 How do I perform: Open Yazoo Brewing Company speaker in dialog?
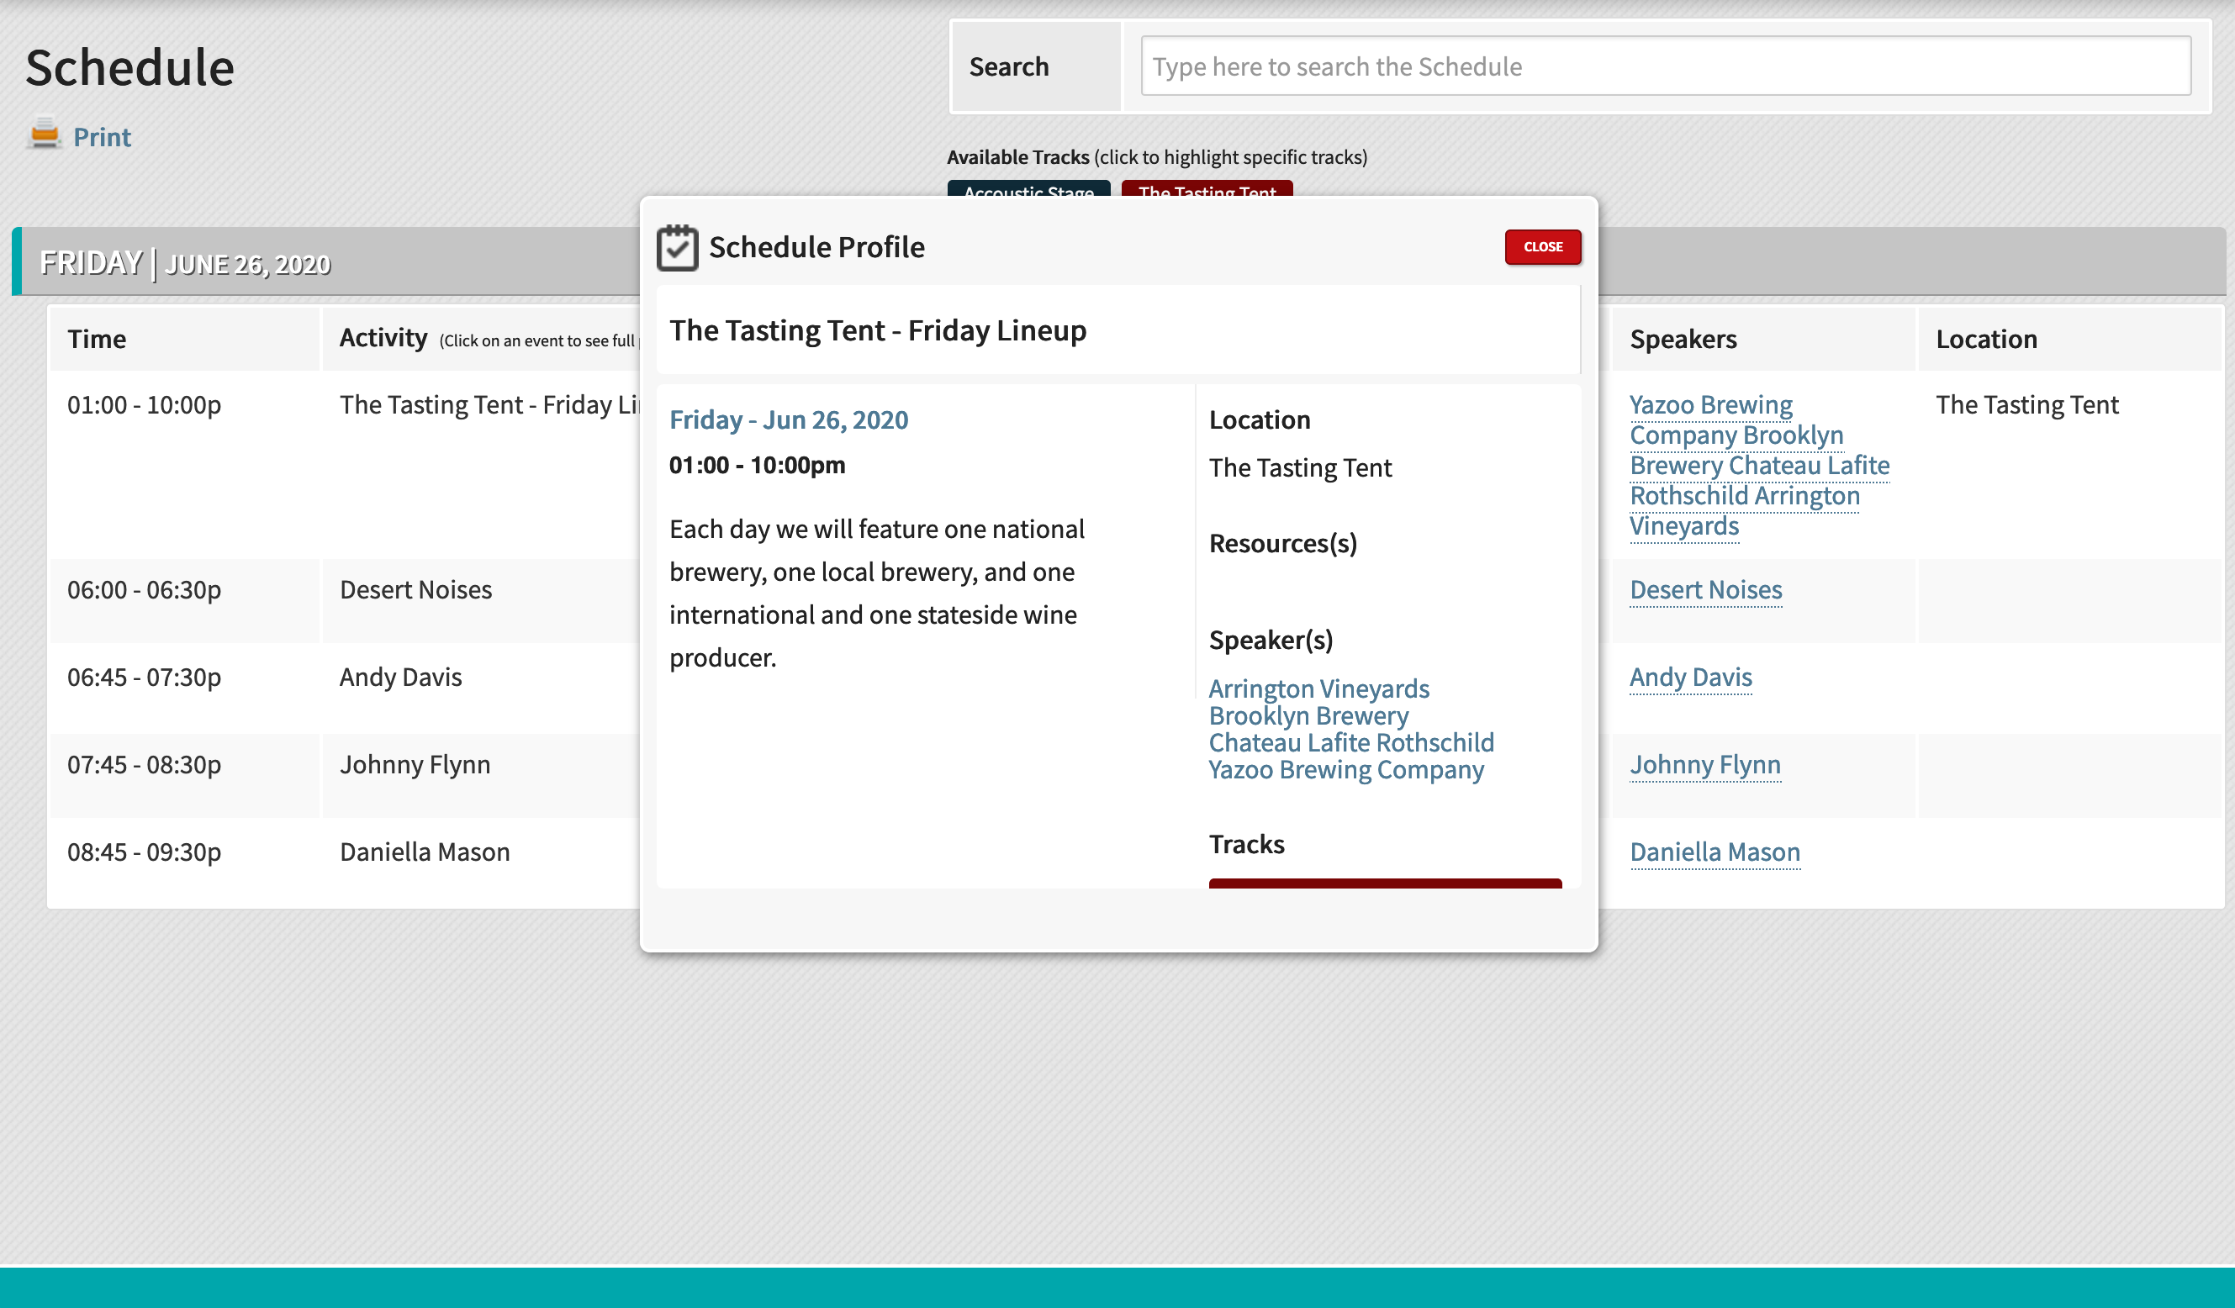click(1345, 770)
